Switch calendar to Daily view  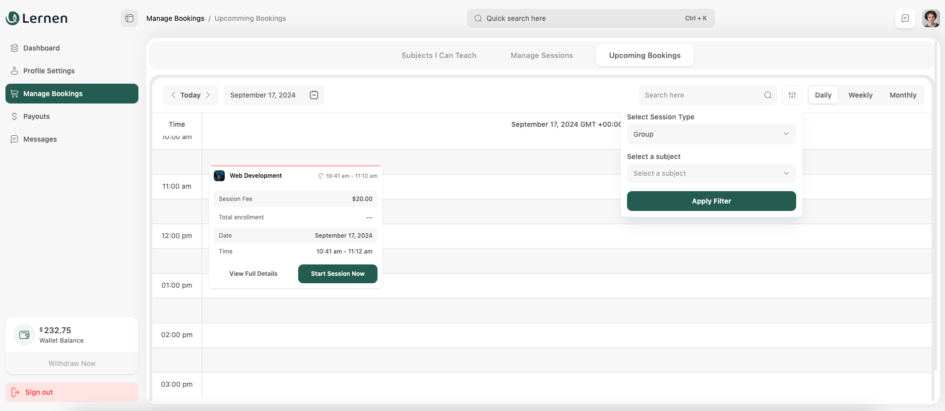tap(823, 95)
